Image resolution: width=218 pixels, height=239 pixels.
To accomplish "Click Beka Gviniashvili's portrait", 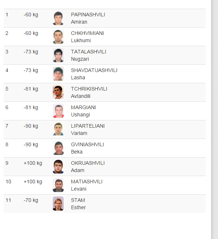I will click(58, 148).
